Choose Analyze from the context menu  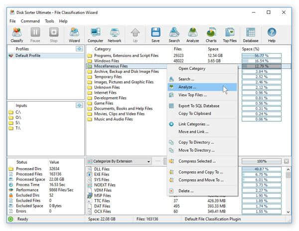coord(187,87)
